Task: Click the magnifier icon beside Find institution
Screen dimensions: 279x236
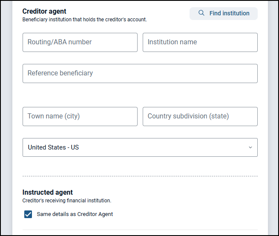Action: 201,13
